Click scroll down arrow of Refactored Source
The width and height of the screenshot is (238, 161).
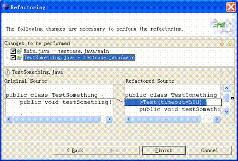point(226,111)
